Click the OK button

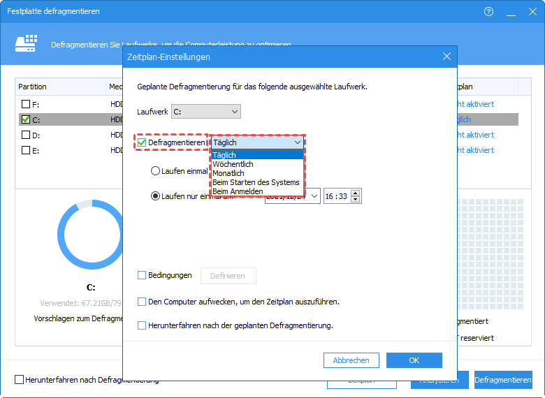414,360
